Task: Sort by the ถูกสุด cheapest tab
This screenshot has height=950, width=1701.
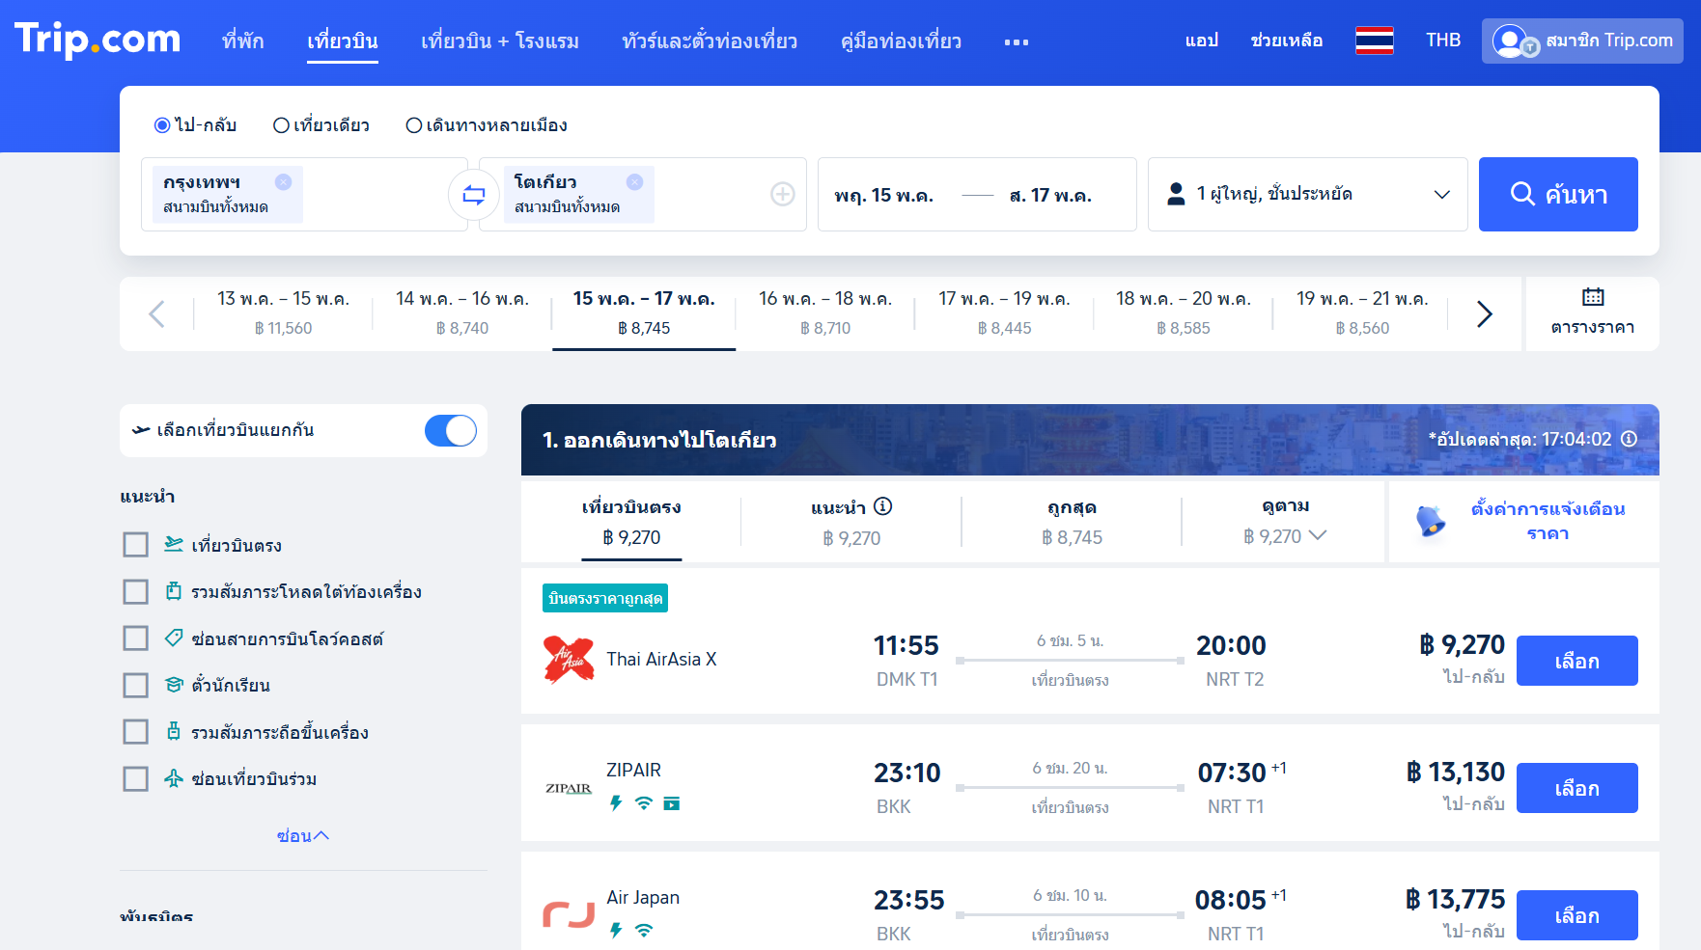Action: pos(1072,522)
